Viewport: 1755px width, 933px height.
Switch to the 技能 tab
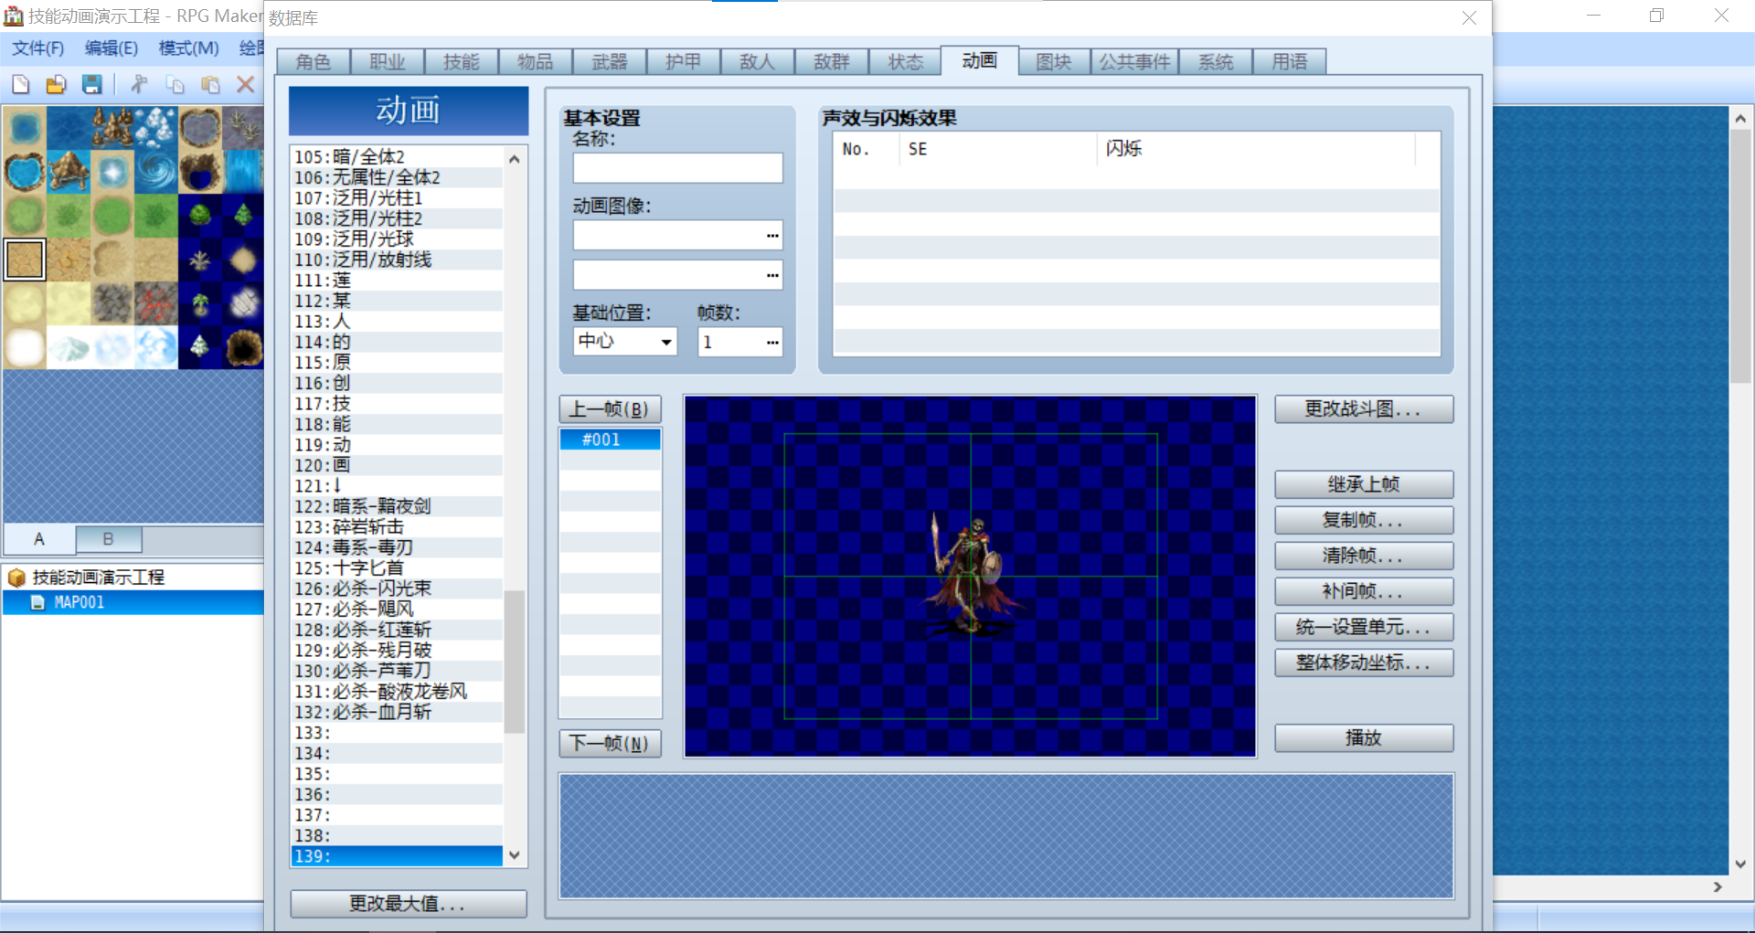click(461, 61)
